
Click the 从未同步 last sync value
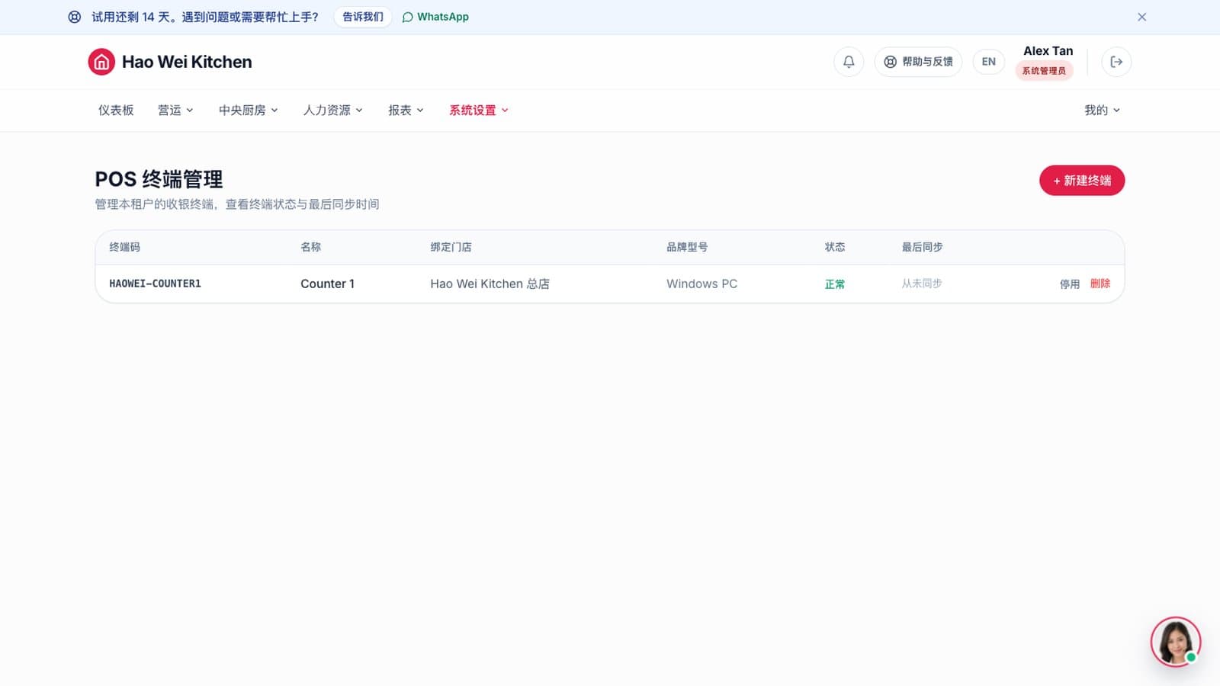click(x=922, y=284)
